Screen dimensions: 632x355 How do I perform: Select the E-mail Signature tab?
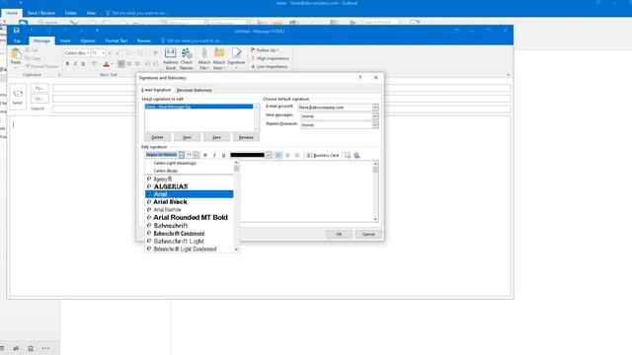156,90
